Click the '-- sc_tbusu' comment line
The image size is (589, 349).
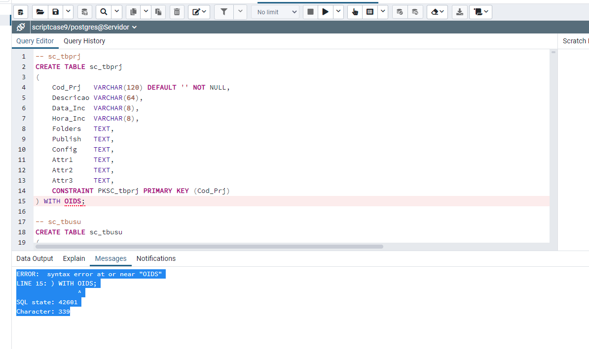(x=58, y=222)
